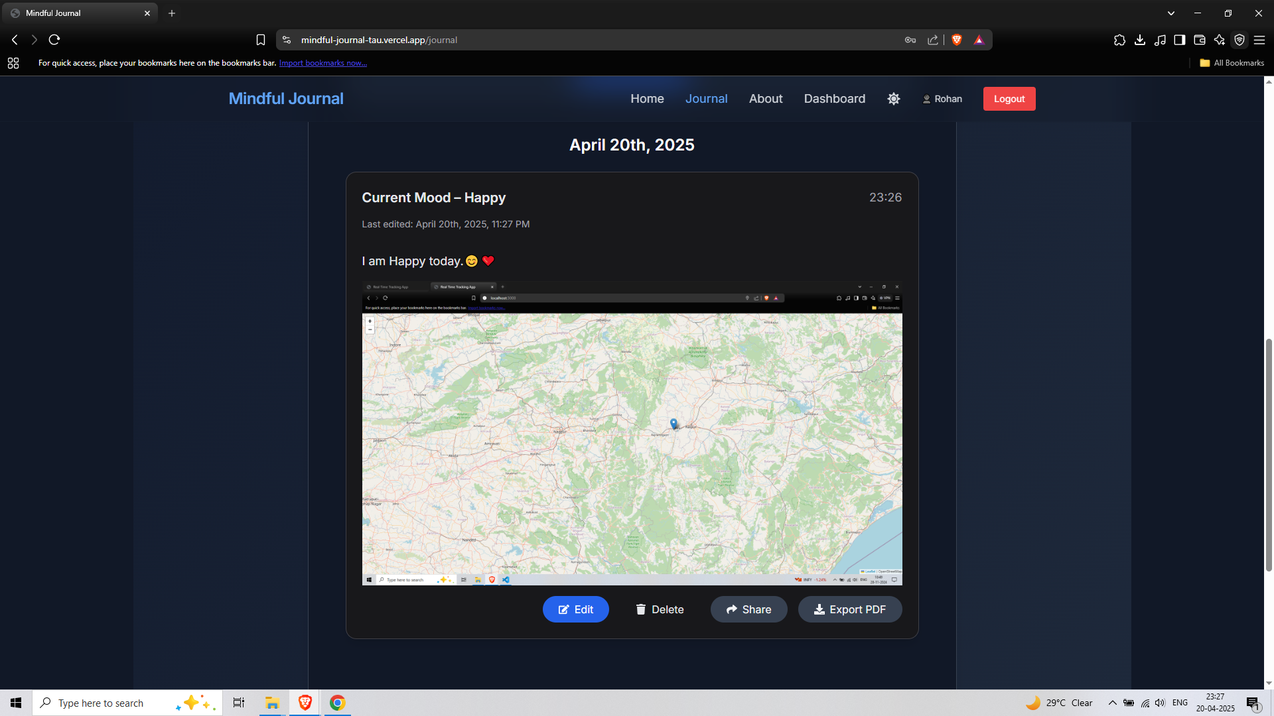
Task: Click the Logout button
Action: tap(1009, 99)
